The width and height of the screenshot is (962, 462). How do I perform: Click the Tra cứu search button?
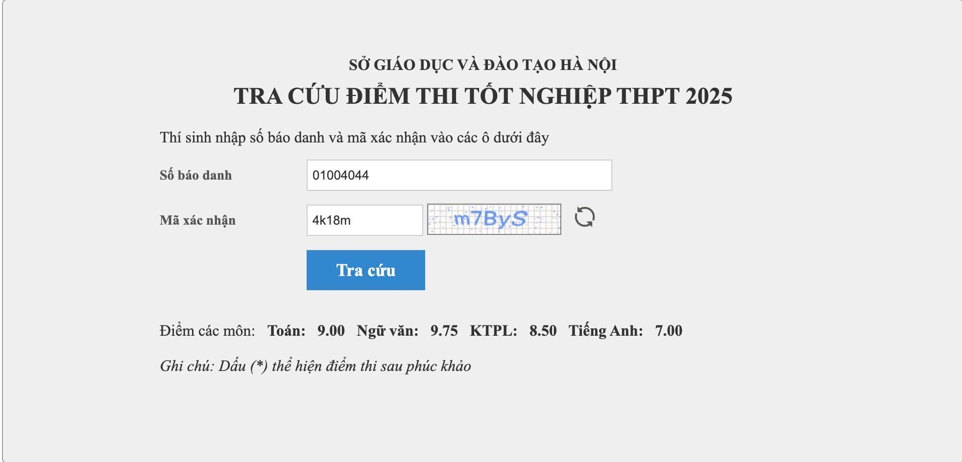pos(366,270)
